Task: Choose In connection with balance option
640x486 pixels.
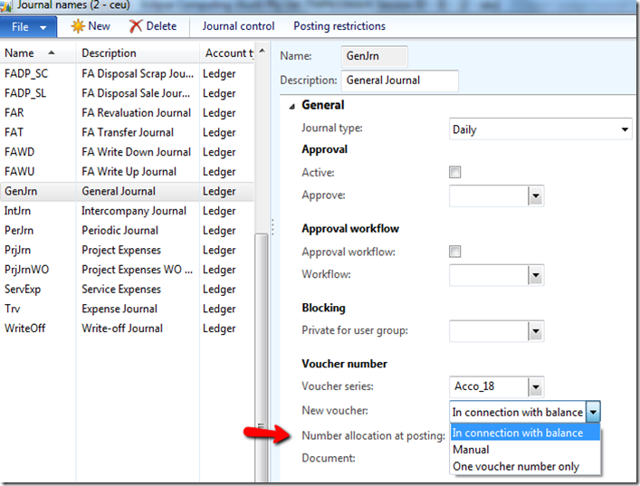Action: (525, 433)
